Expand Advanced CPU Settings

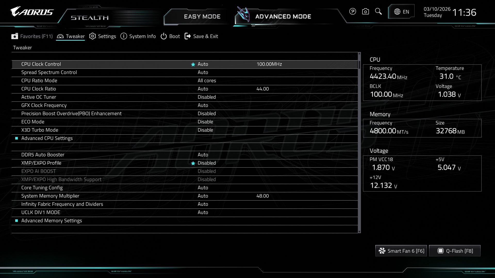[47, 138]
